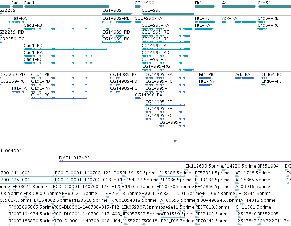
Task: Open transcript CG14995-RH label
Action: [155, 59]
